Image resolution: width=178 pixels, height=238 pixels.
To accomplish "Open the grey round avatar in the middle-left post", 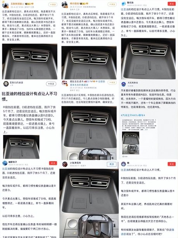I will [x=6, y=84].
